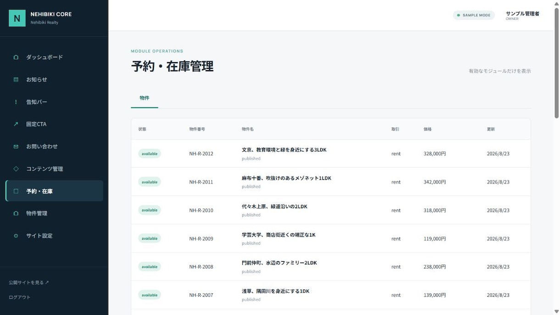Image resolution: width=560 pixels, height=315 pixels.
Task: Open 代々木上原、緑道沿いの2LDK listing
Action: pyautogui.click(x=274, y=207)
